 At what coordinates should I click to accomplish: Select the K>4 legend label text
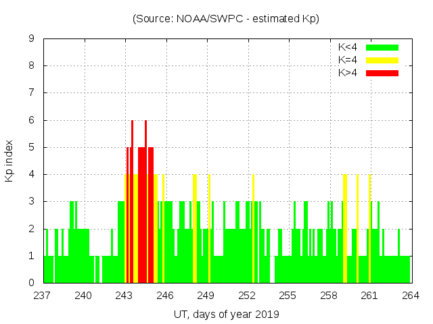click(x=348, y=72)
